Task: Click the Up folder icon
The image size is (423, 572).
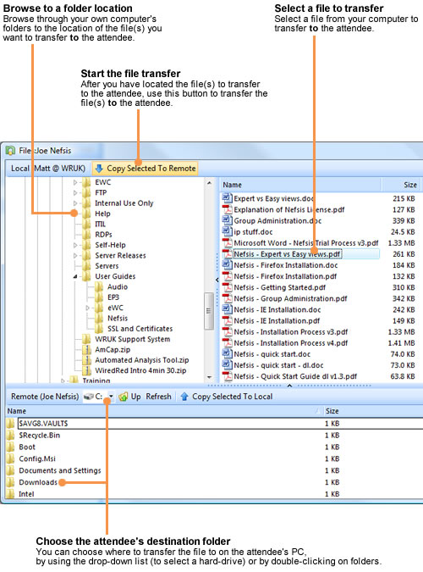Action: tap(124, 397)
